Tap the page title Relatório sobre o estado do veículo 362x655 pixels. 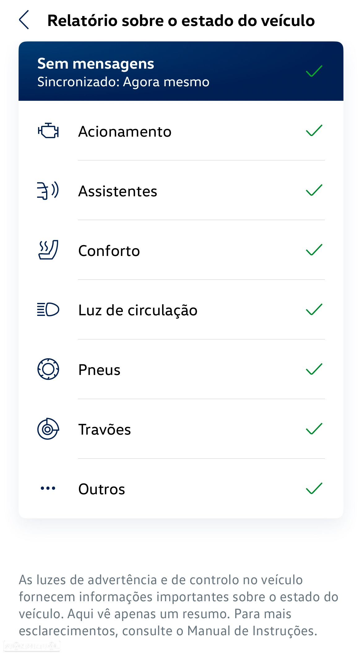[x=181, y=21]
